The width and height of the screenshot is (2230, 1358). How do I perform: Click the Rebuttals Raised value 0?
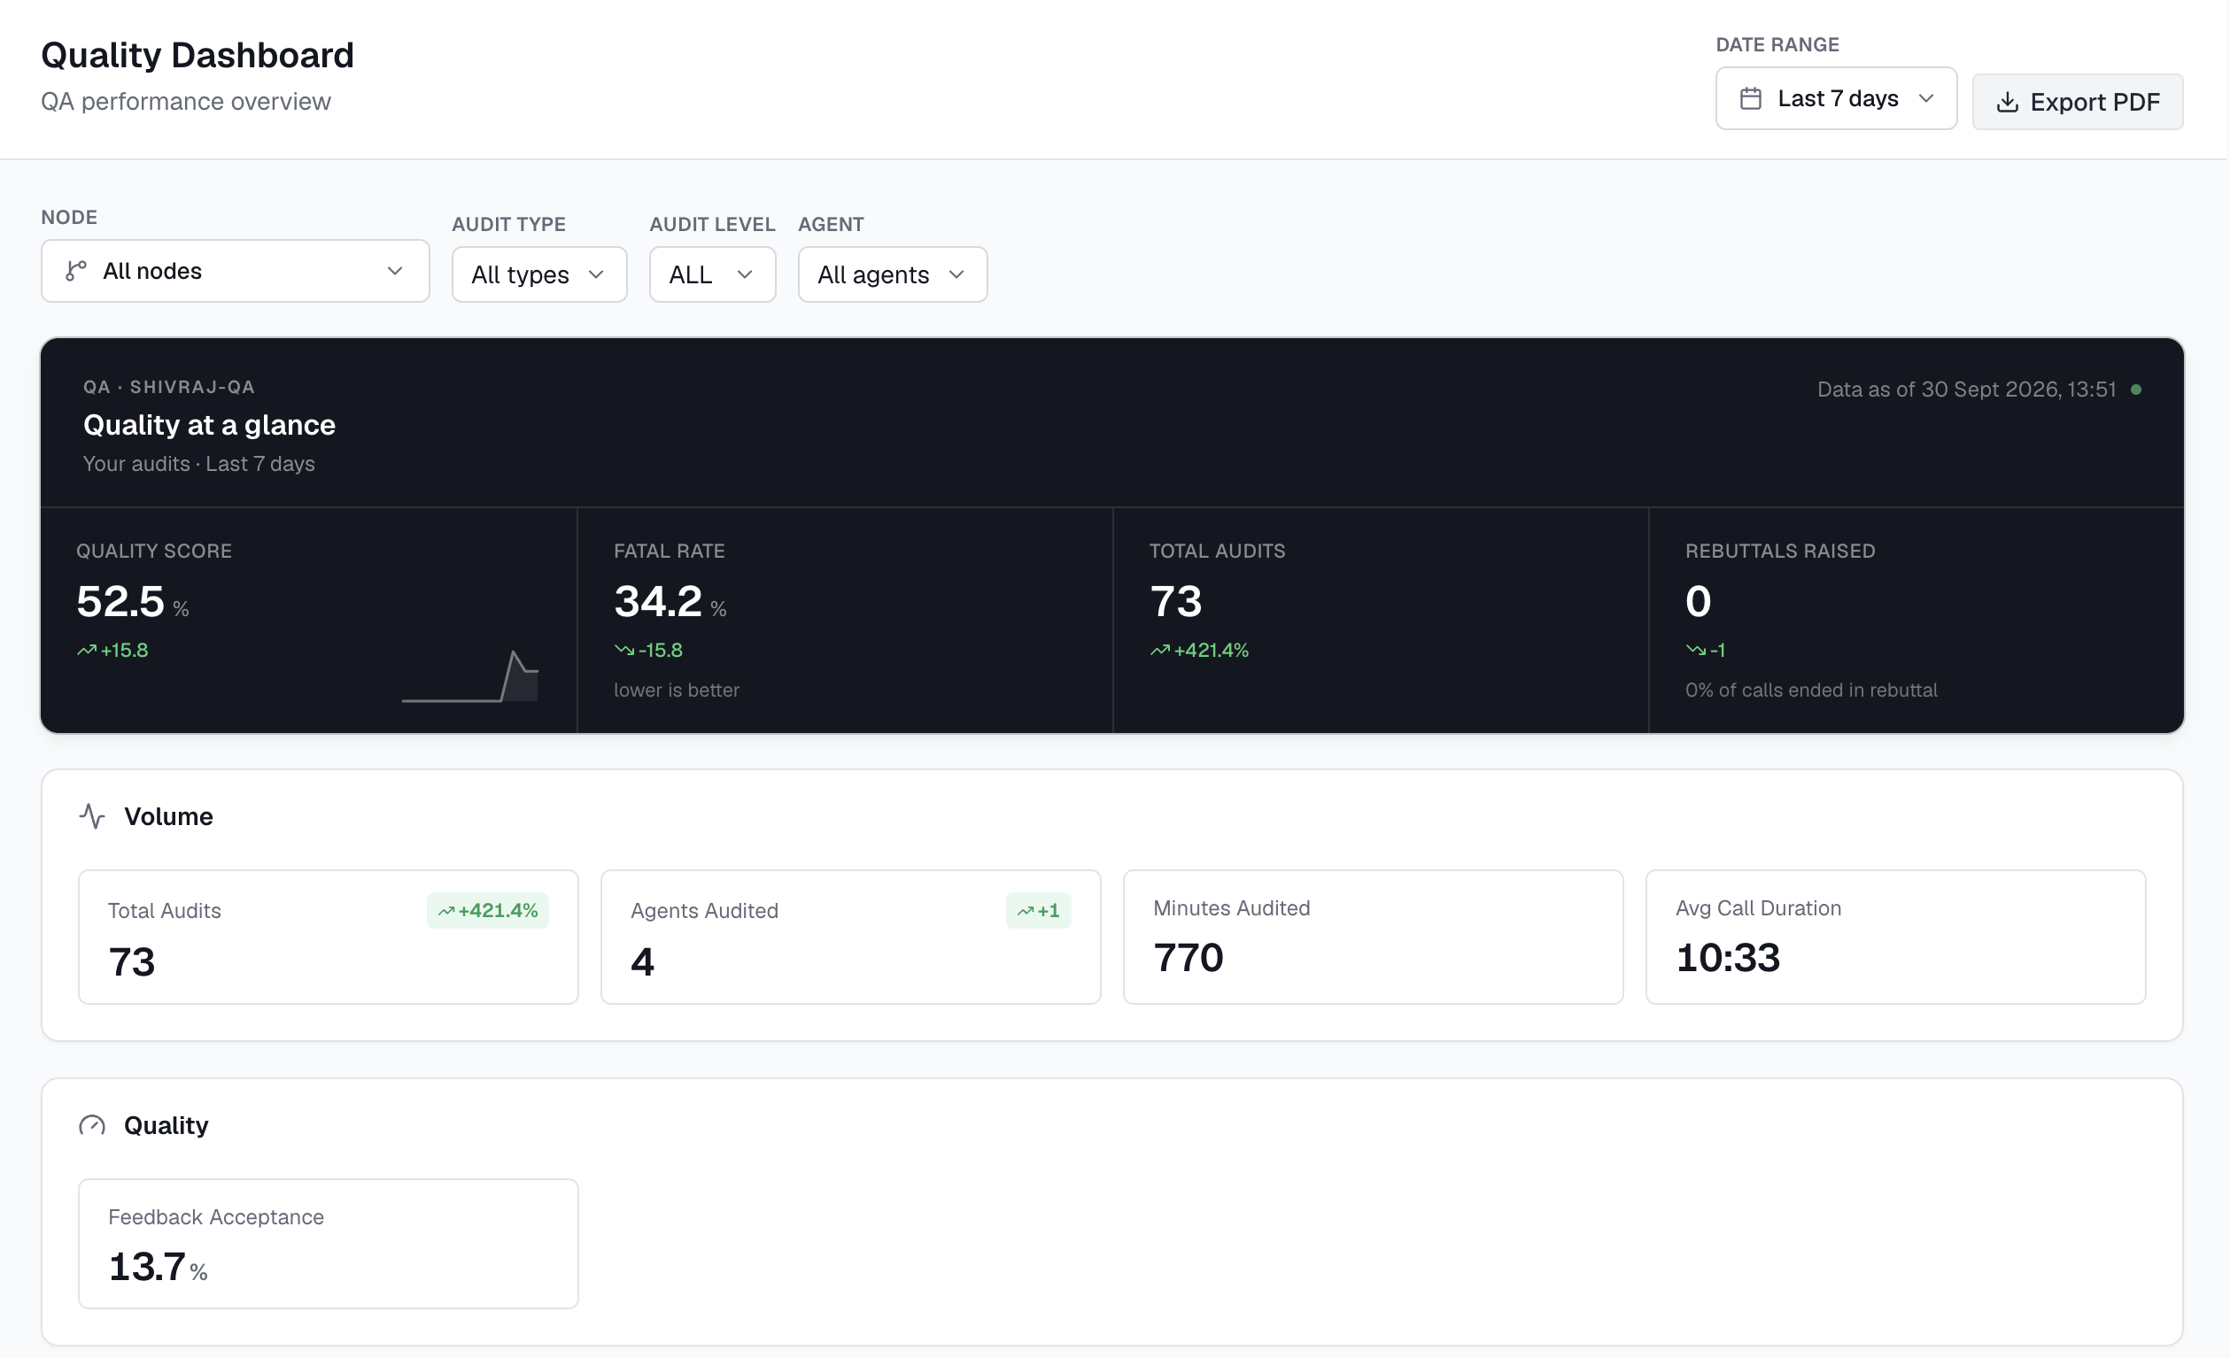(1698, 602)
